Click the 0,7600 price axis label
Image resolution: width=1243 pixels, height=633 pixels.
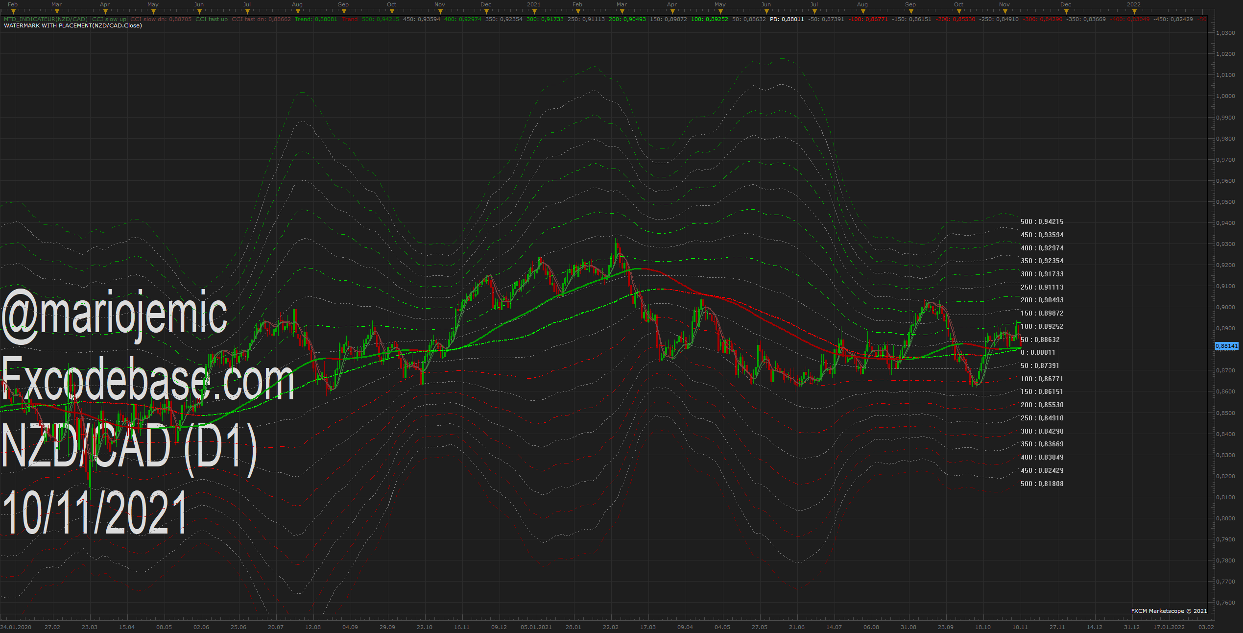(1226, 603)
